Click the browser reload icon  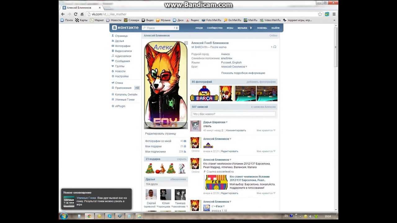[75, 14]
